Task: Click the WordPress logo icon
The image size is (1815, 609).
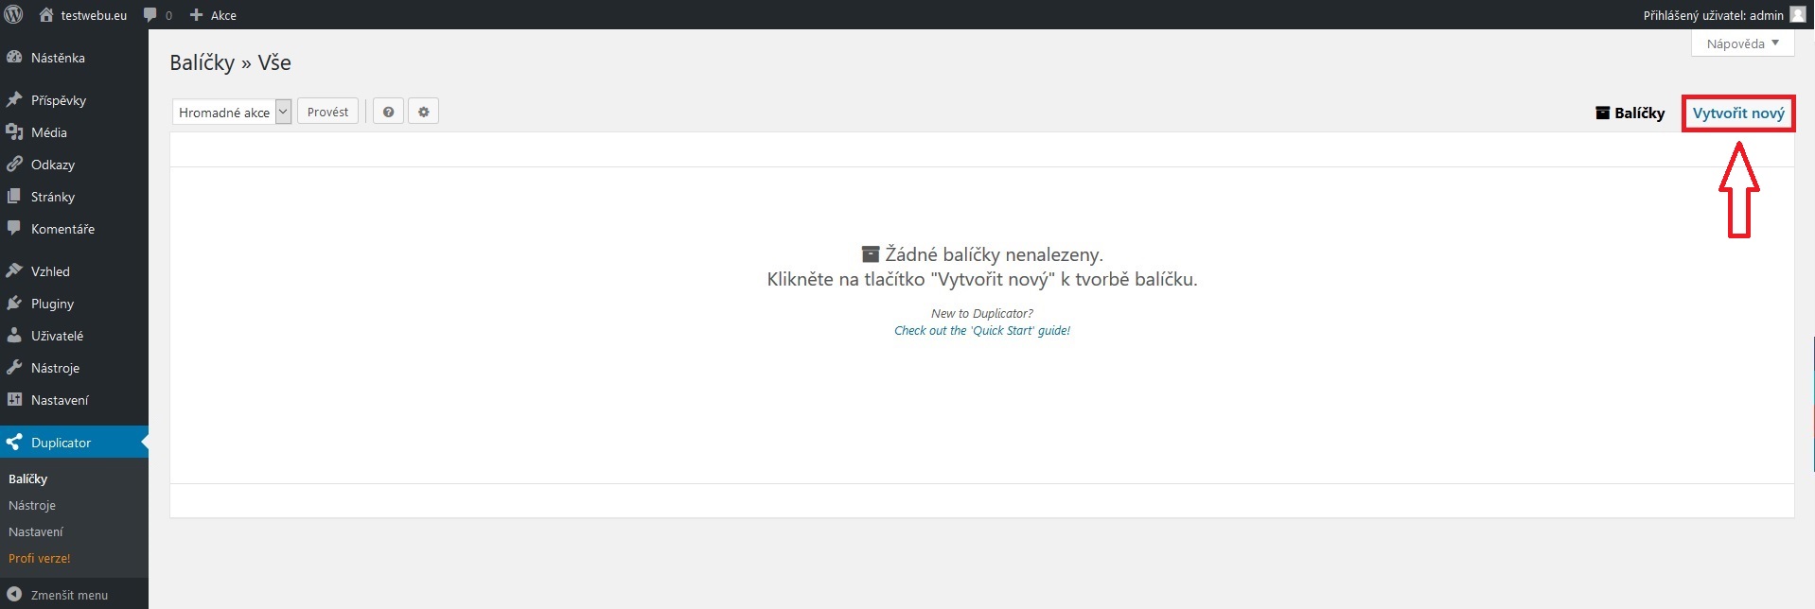Action: coord(13,14)
